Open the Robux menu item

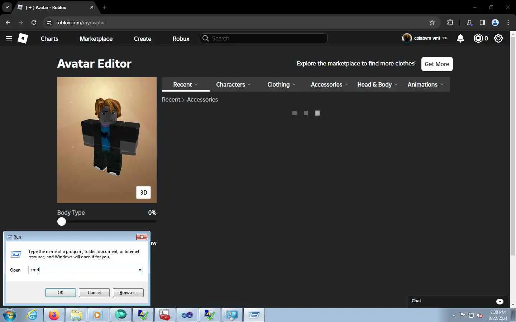[181, 39]
